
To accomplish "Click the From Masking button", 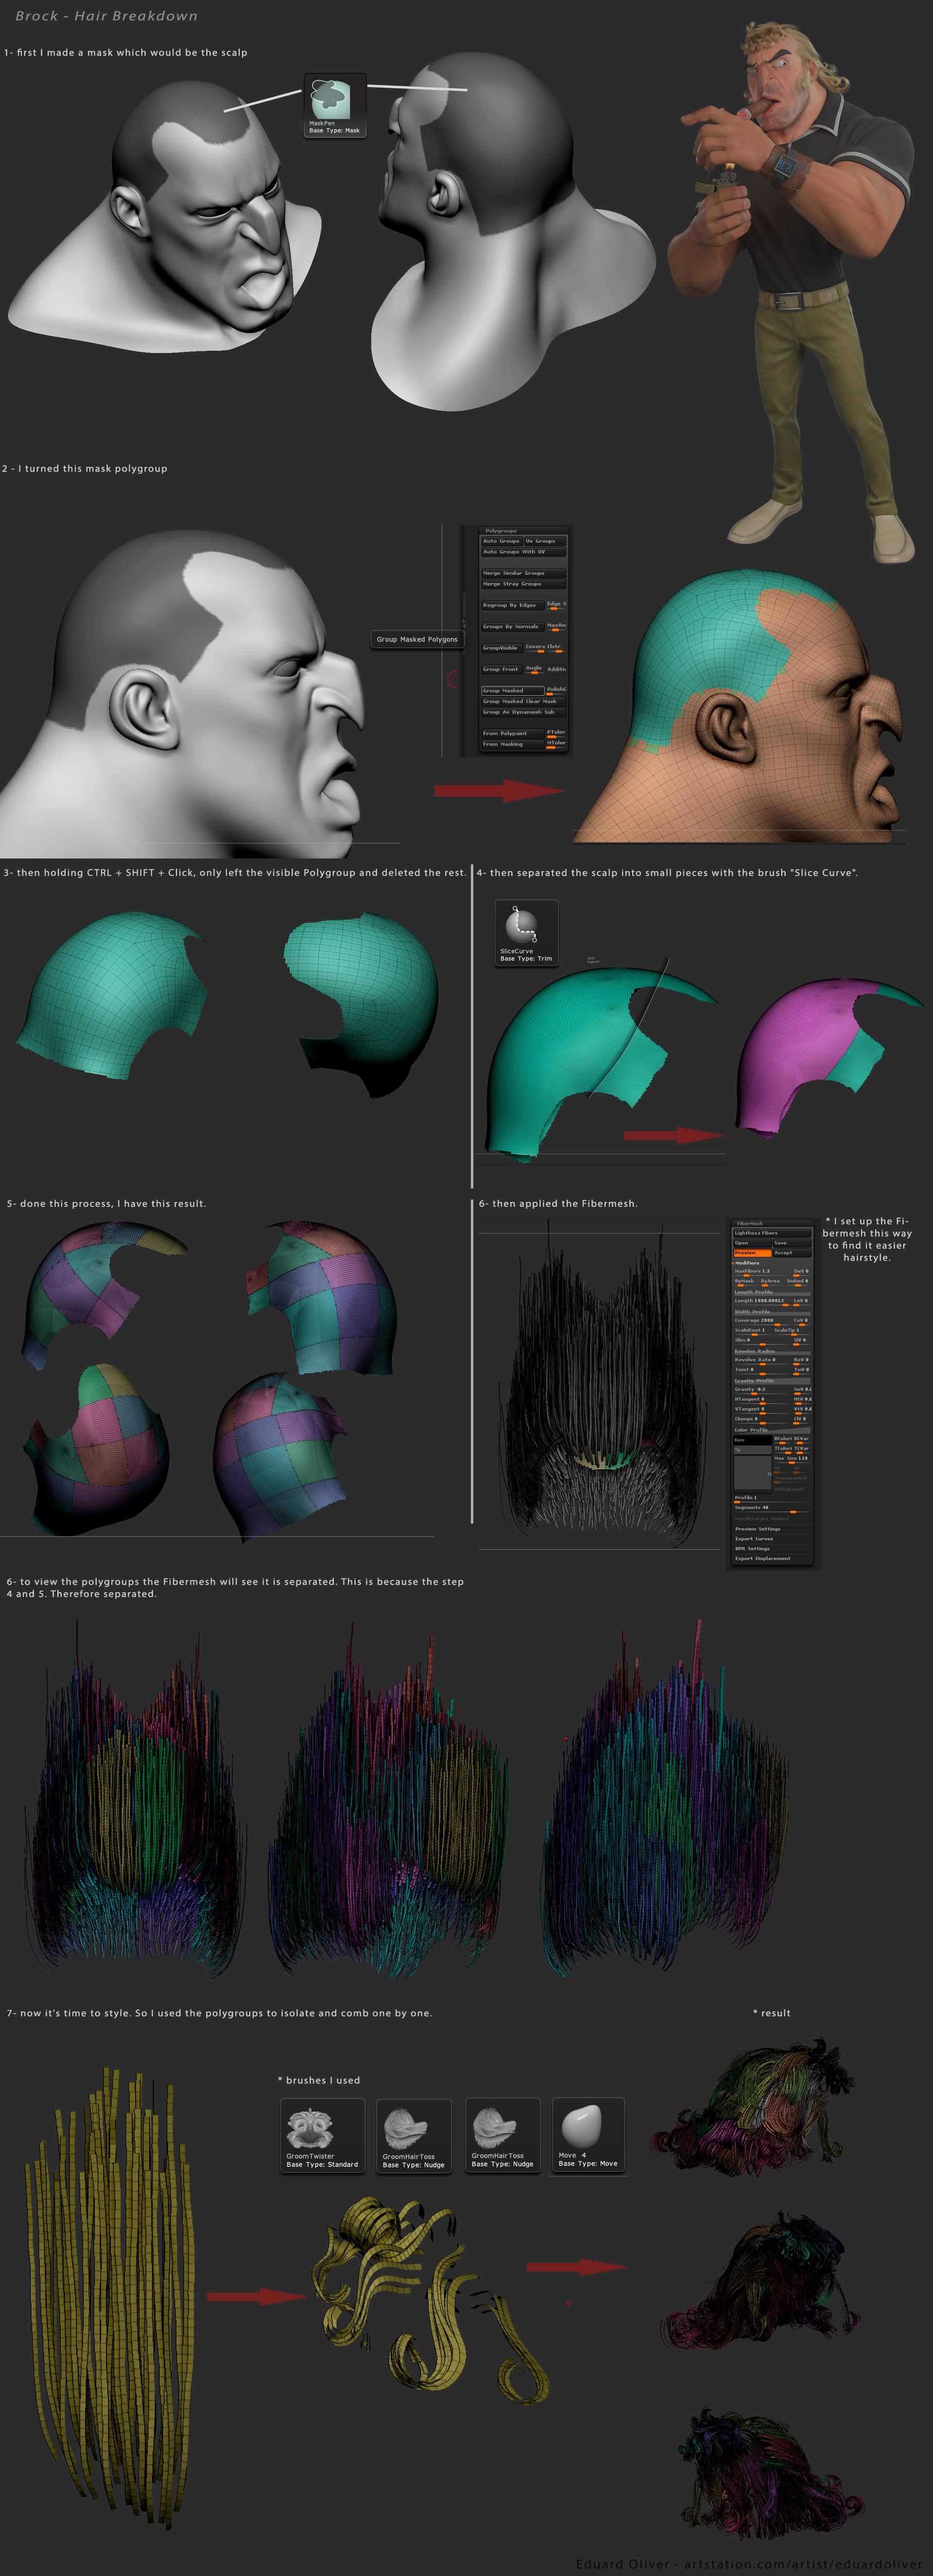I will click(513, 744).
